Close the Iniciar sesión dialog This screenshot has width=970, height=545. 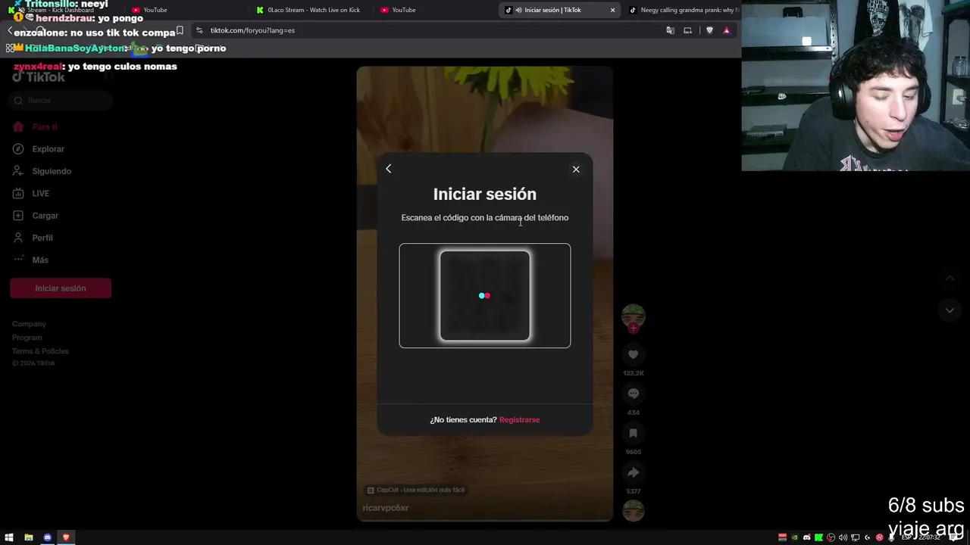pos(576,169)
